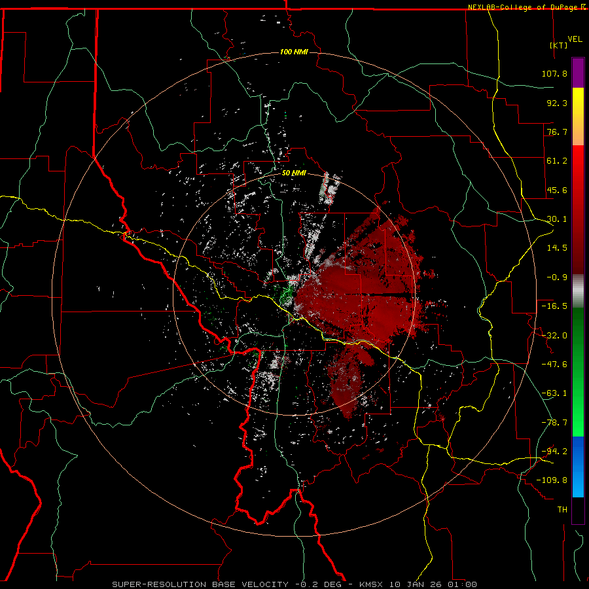Select the -94.2 legend value
The image size is (589, 589).
(554, 451)
